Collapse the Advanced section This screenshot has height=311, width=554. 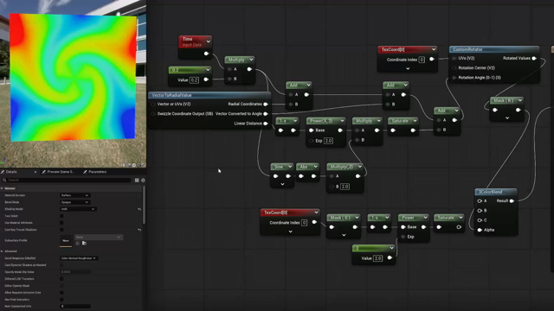click(2, 251)
